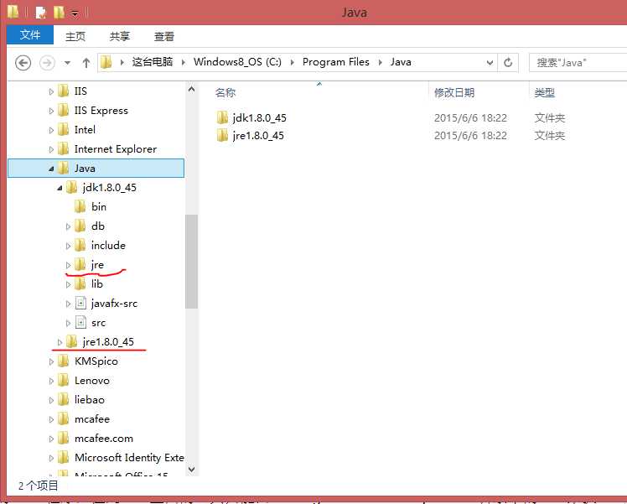This screenshot has width=627, height=504.
Task: Click src archive icon in tree
Action: tap(80, 322)
